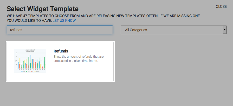
Task: Click the 47 templates info text
Action: [x=103, y=18]
